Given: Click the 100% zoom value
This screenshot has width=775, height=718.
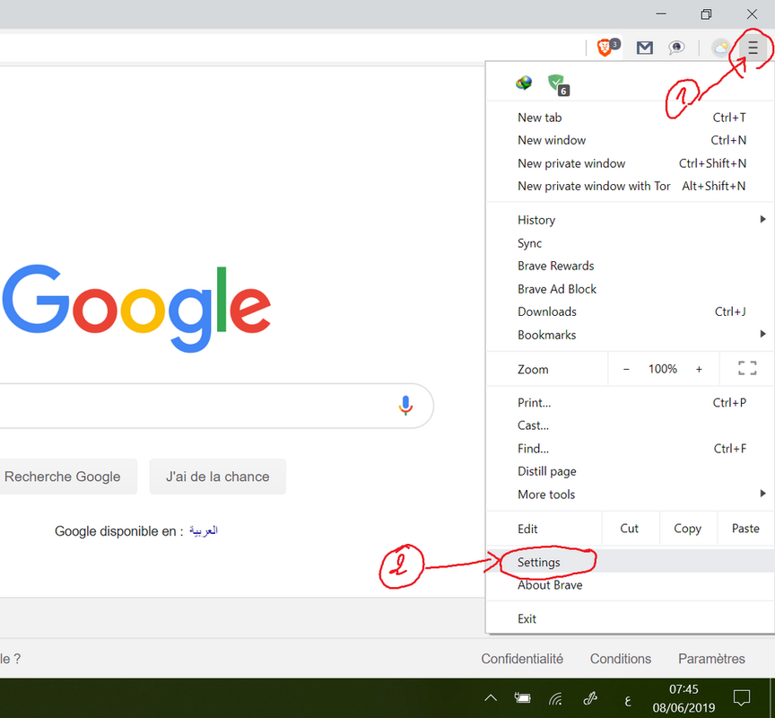Looking at the screenshot, I should [x=663, y=369].
